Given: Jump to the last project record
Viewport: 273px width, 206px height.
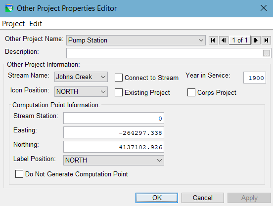Looking at the screenshot, I should 266,41.
